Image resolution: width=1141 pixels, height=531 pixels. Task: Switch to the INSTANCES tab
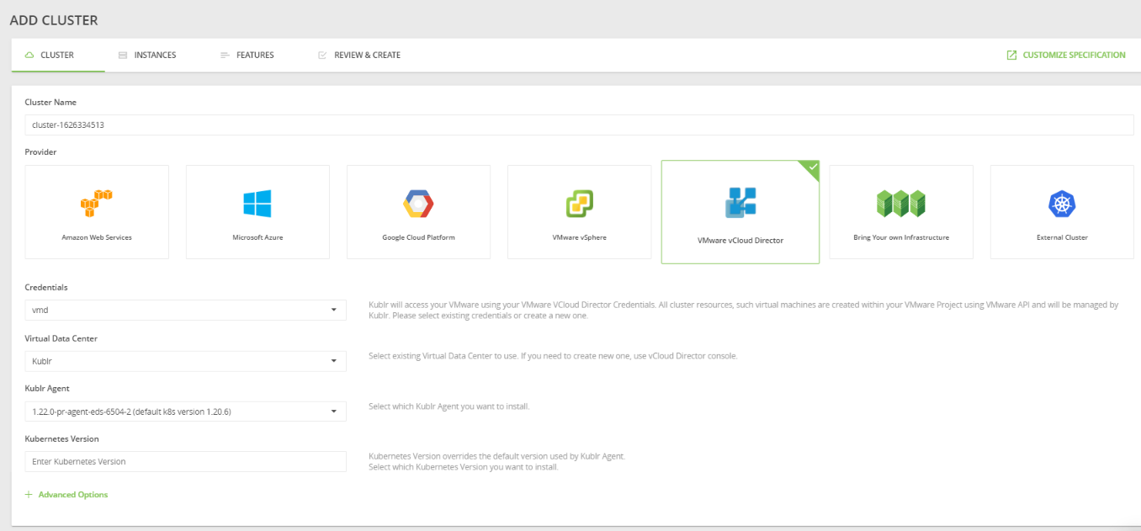pyautogui.click(x=147, y=56)
